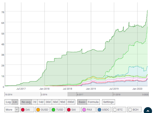Click the 5B y-axis label
154x113 pixels.
click(3, 34)
